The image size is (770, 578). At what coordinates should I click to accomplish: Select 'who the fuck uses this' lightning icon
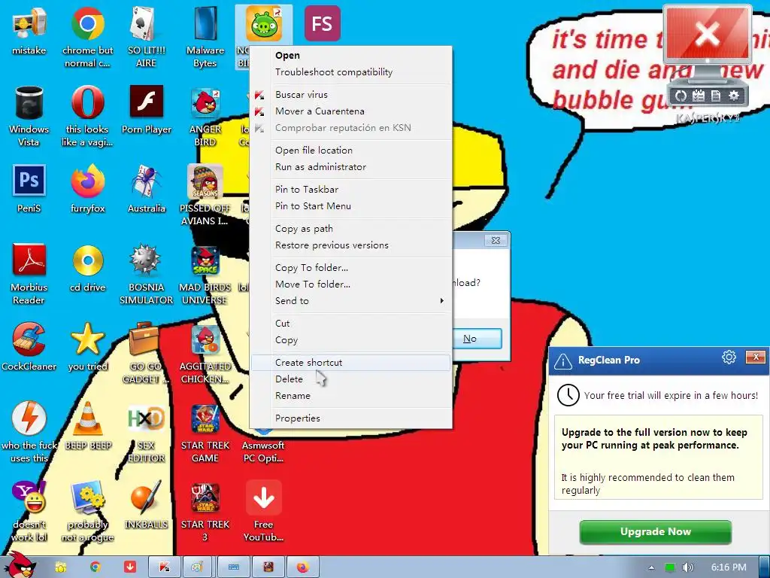click(x=29, y=433)
